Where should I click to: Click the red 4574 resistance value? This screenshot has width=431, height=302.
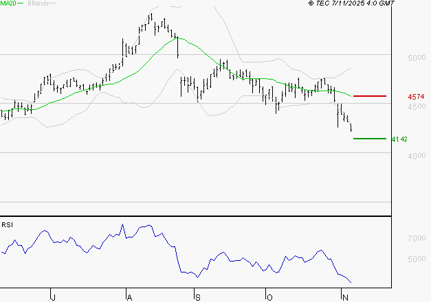tap(416, 97)
